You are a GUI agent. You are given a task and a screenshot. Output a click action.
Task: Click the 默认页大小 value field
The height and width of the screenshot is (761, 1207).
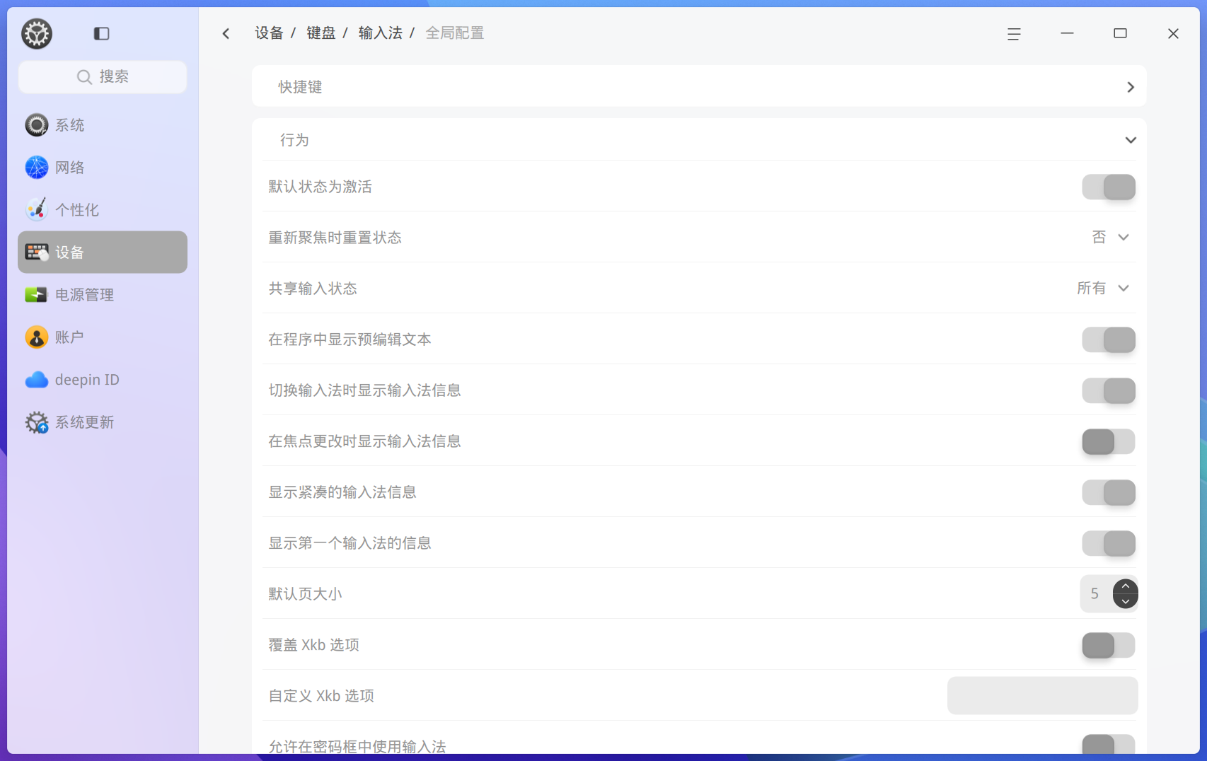[x=1096, y=593]
